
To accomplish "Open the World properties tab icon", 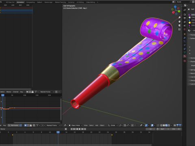I will coord(185,29).
